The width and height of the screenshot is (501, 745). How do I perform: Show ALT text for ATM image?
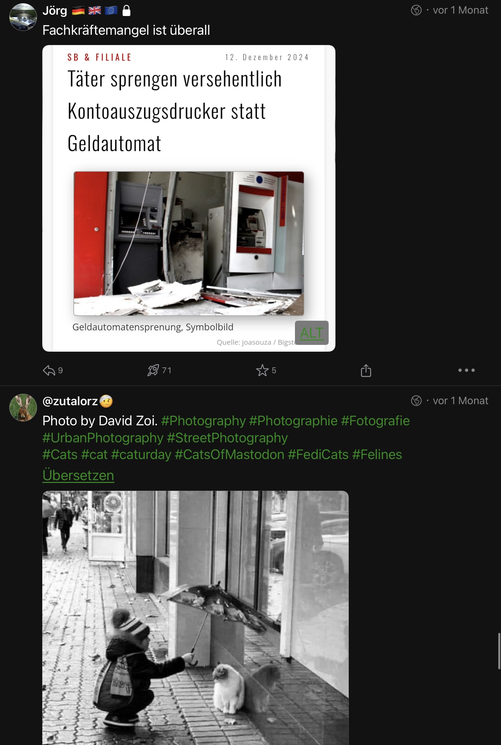(312, 333)
